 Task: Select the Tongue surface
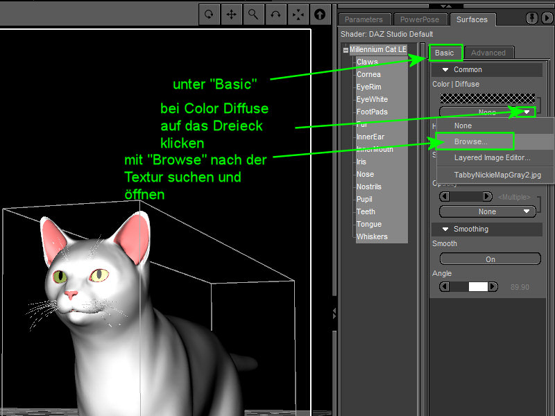369,224
